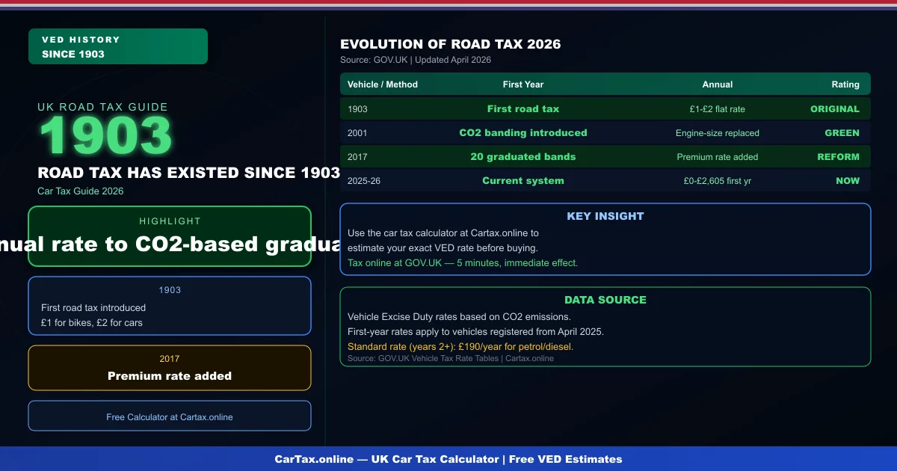
Task: Toggle the yellow 2017 Premium rate card
Action: click(x=170, y=368)
